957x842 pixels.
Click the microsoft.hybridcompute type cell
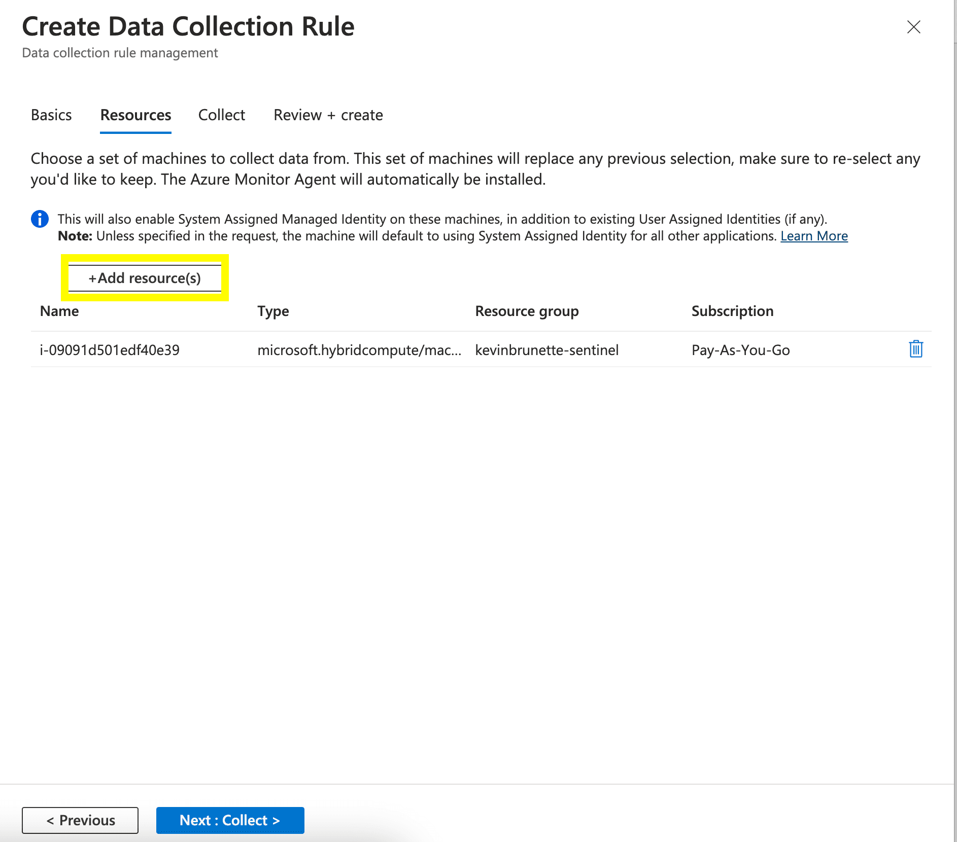click(x=359, y=350)
